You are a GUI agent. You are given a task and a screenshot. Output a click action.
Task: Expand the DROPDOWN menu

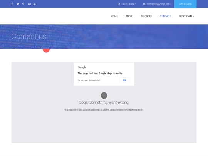pyautogui.click(x=186, y=16)
